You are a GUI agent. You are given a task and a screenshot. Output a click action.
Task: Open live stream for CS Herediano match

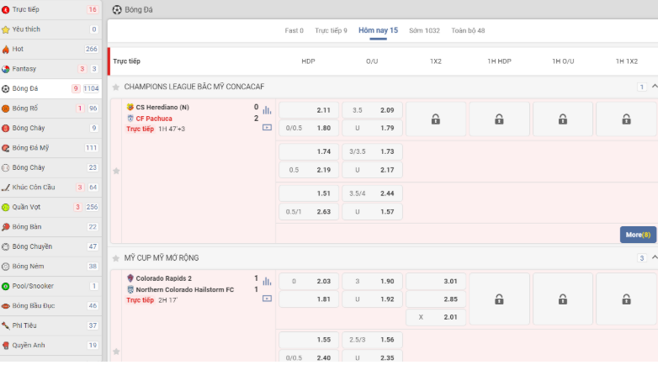267,127
